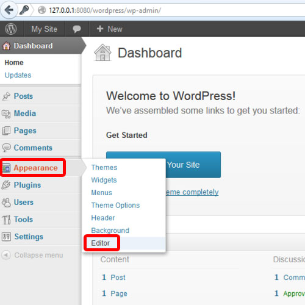305x305 pixels.
Task: Click the key icon beside the address bar
Action: 24,10
